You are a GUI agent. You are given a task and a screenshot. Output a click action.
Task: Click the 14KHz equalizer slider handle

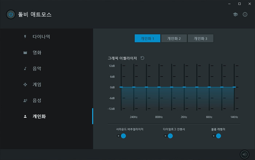pyautogui.click(x=234, y=87)
